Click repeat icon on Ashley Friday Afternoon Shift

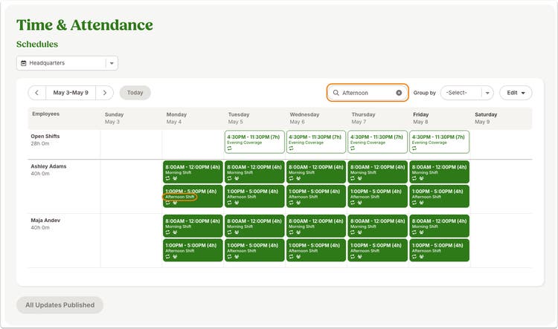(414, 203)
